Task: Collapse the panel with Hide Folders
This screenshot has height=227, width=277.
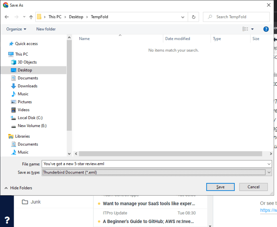Action: (18, 188)
